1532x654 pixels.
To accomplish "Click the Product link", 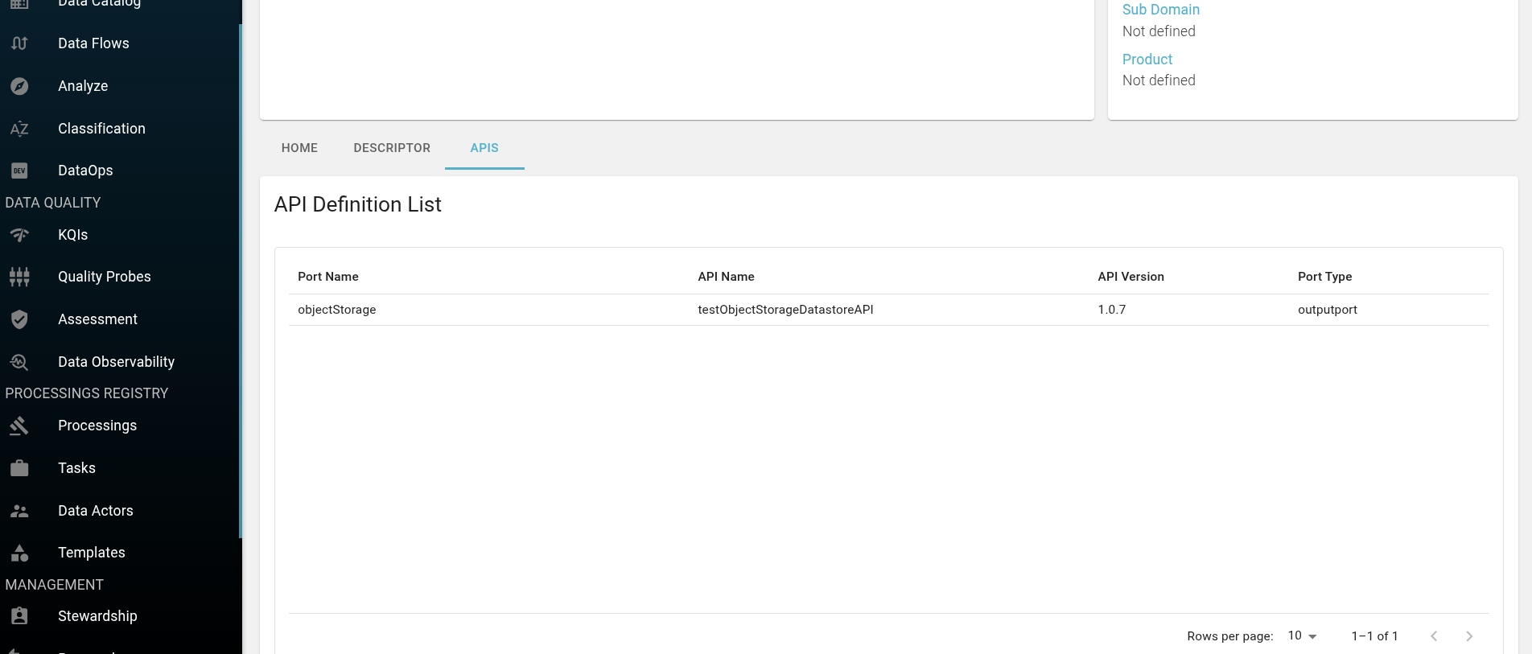I will (x=1147, y=60).
